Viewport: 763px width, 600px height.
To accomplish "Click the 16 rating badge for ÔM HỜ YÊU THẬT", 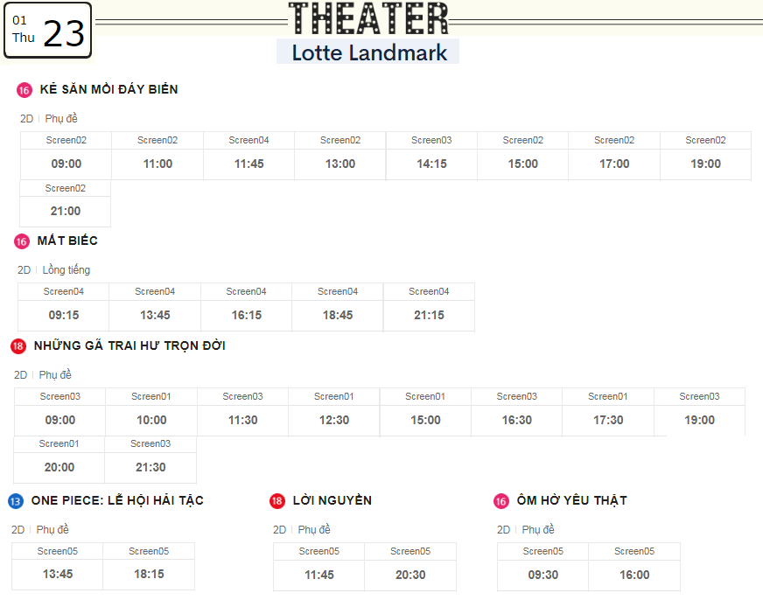I will coord(501,501).
